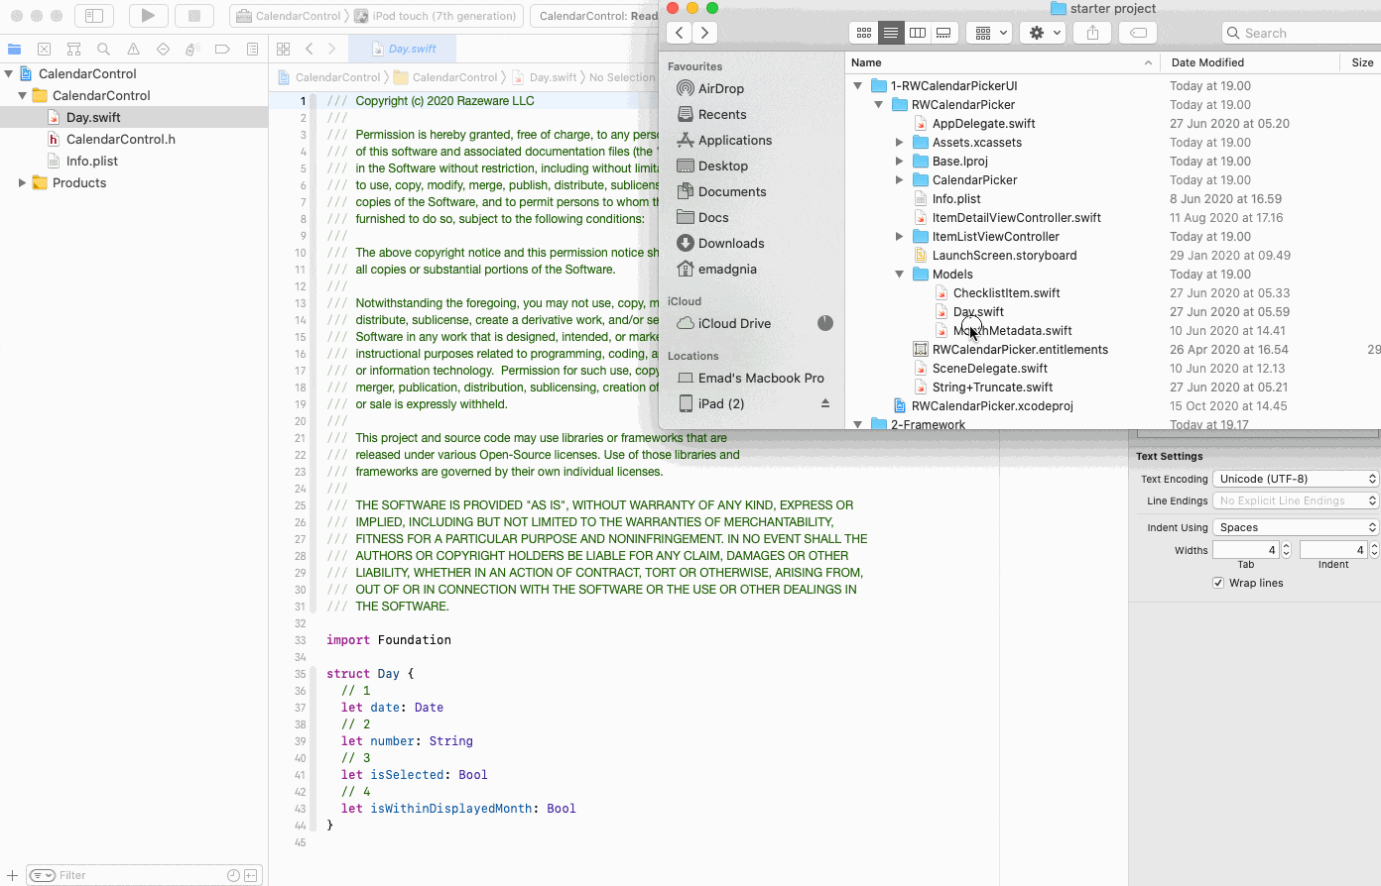Screen dimensions: 1381x886
Task: Show only source-controlled files filter
Action: [x=251, y=875]
